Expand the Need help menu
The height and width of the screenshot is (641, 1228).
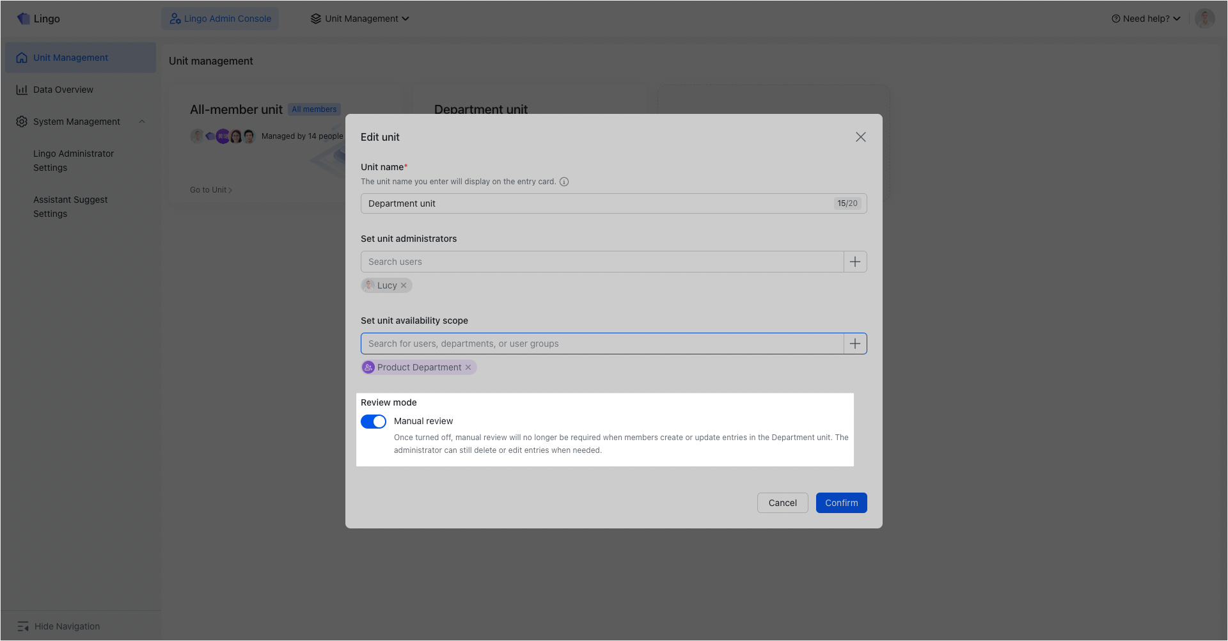pyautogui.click(x=1145, y=19)
